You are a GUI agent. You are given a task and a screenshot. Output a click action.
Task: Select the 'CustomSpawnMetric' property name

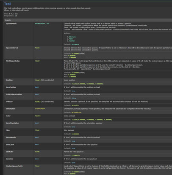14,166
